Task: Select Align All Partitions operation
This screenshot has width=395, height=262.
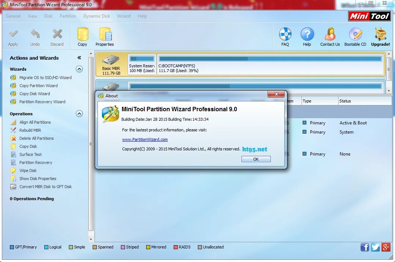Action: [x=35, y=122]
